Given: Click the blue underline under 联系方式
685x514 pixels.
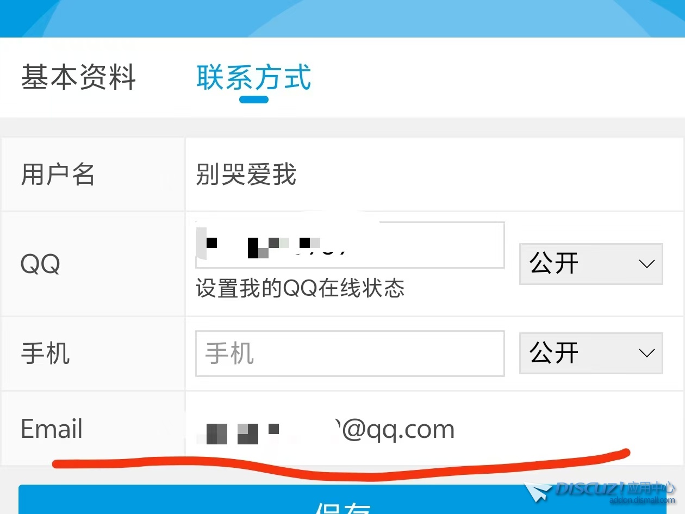Looking at the screenshot, I should tap(254, 100).
